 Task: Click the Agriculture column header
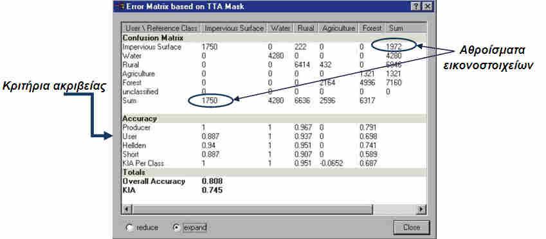338,28
